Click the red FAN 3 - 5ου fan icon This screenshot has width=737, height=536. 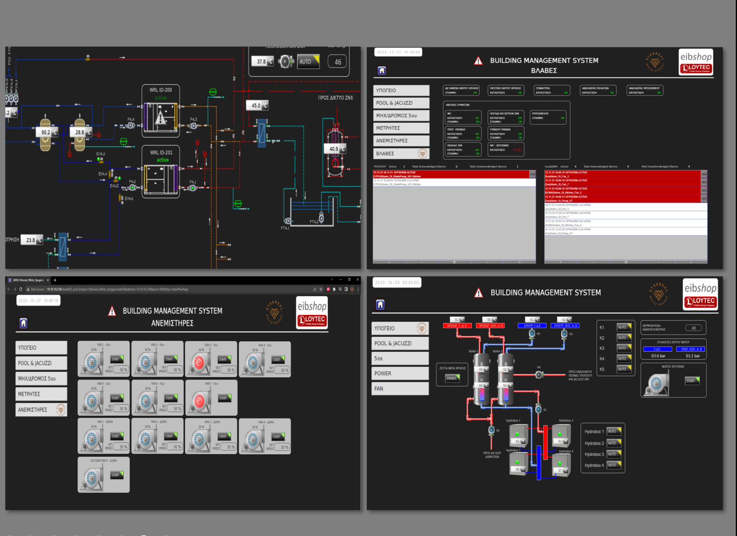point(200,362)
